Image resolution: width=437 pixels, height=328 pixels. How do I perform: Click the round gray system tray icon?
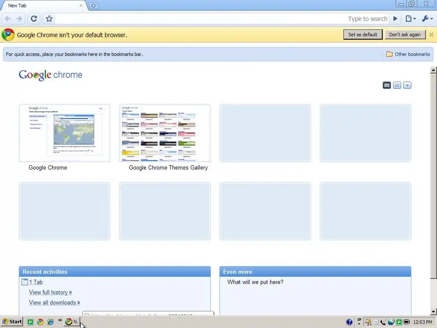[x=376, y=322]
